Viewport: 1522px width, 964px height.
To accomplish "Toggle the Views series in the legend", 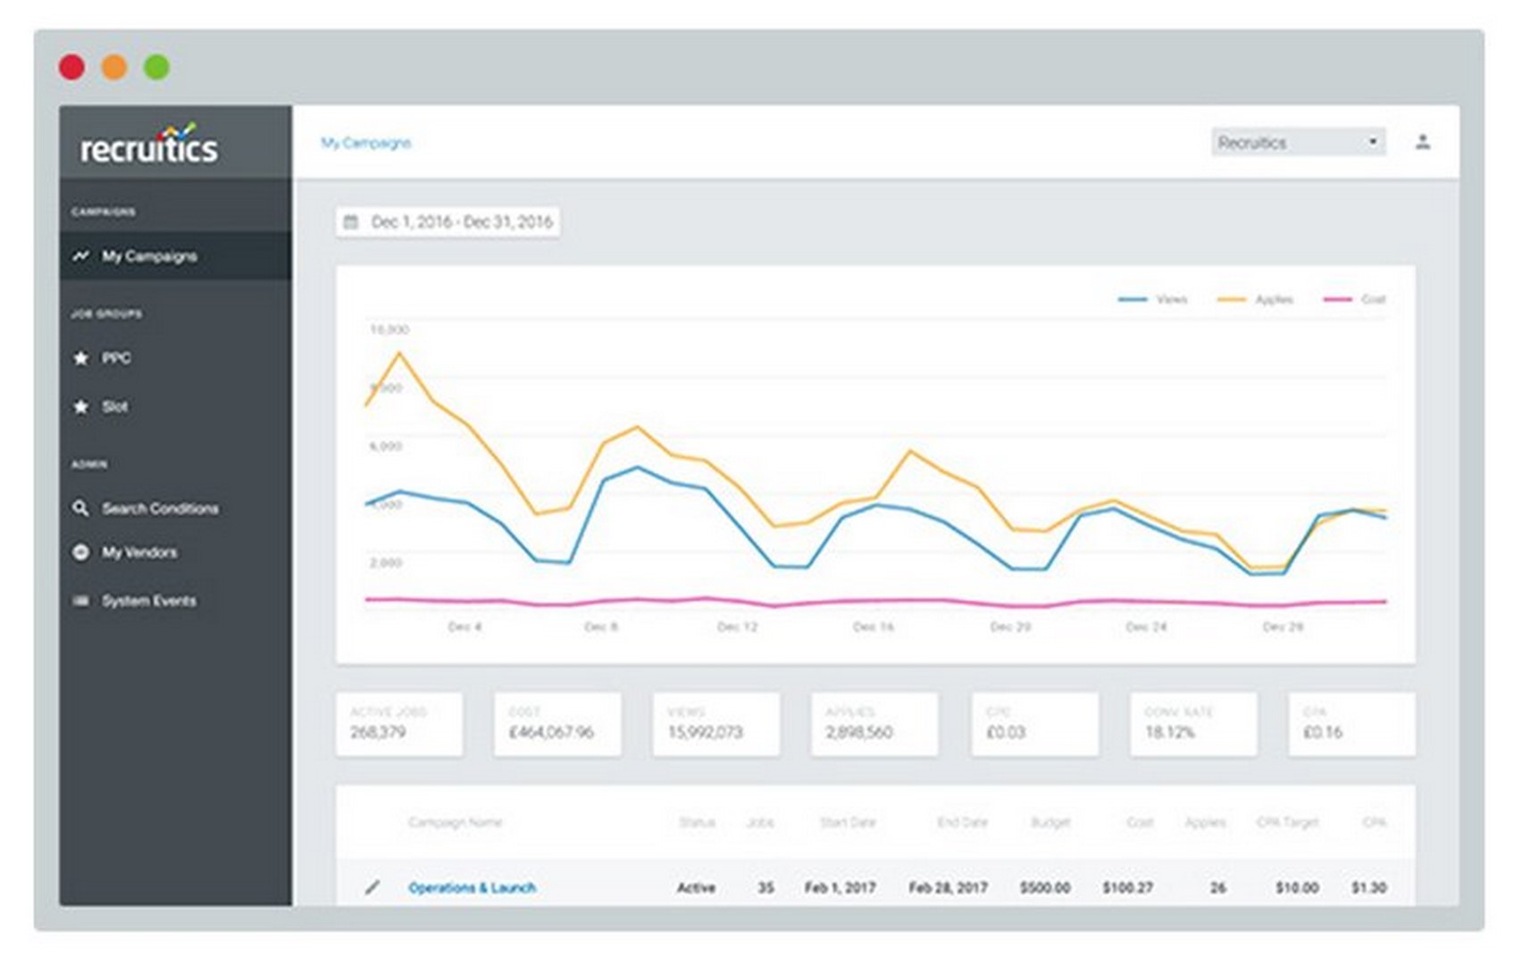I will [1153, 299].
